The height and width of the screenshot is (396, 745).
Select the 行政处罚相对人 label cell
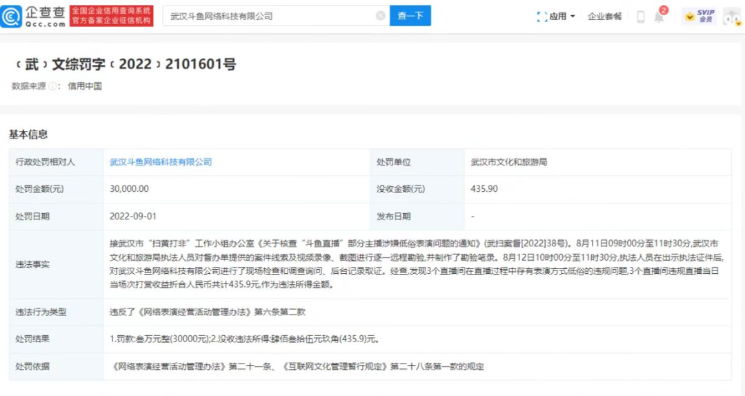pyautogui.click(x=56, y=162)
